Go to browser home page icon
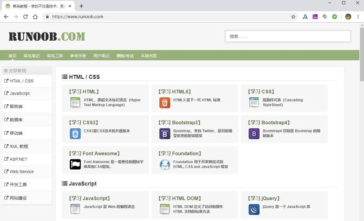 [35, 17]
